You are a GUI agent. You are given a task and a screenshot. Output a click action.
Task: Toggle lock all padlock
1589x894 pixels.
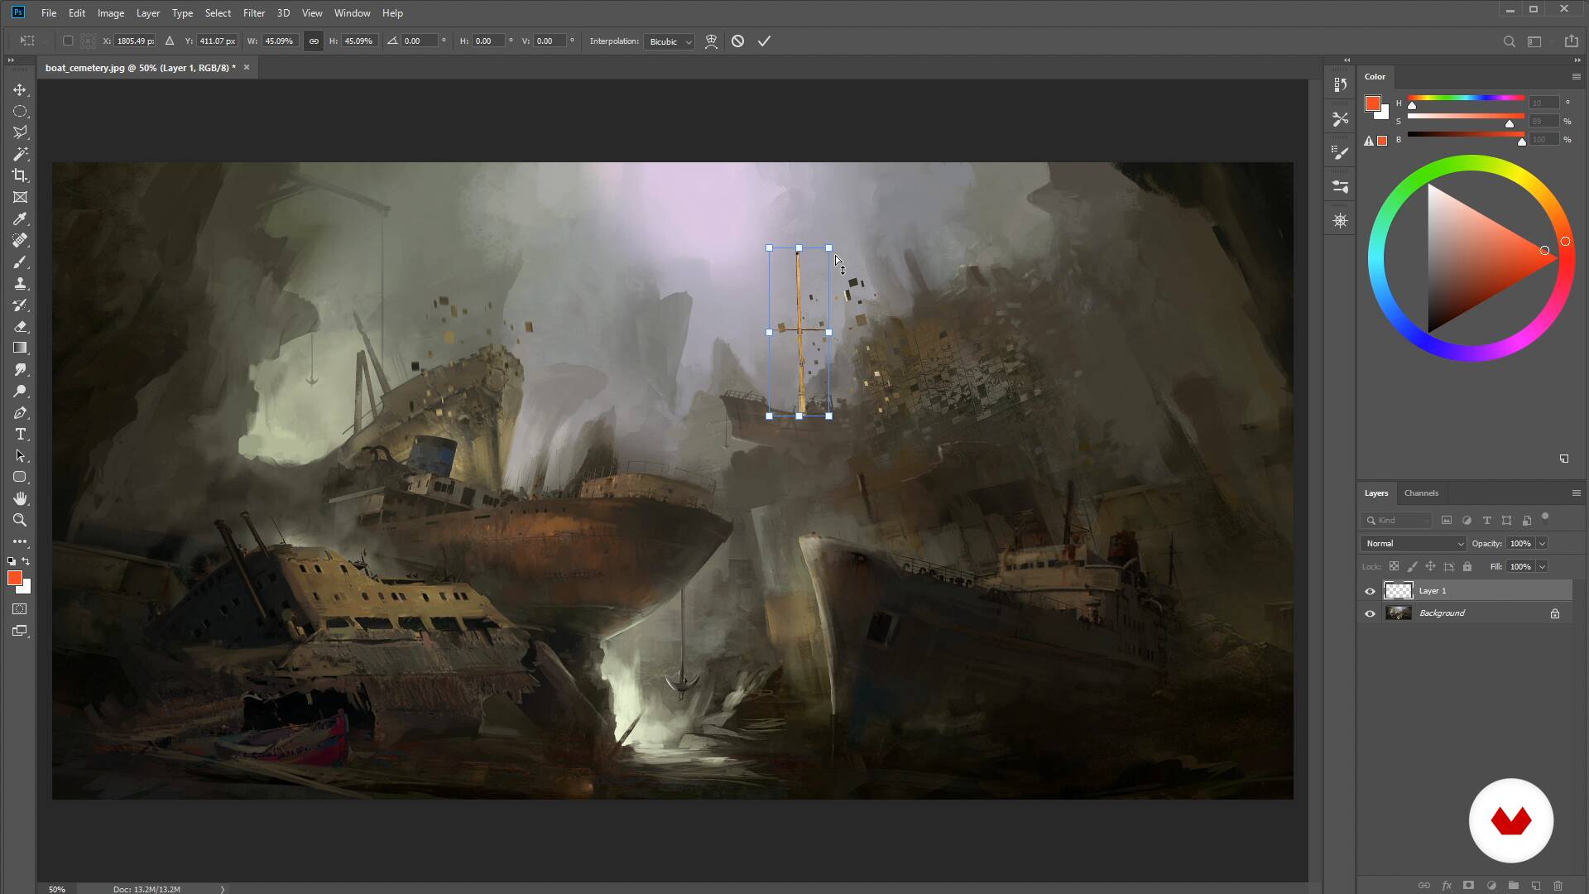[1467, 566]
